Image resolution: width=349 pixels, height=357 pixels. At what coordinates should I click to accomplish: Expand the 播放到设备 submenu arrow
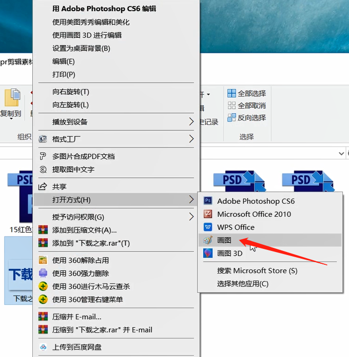click(191, 121)
